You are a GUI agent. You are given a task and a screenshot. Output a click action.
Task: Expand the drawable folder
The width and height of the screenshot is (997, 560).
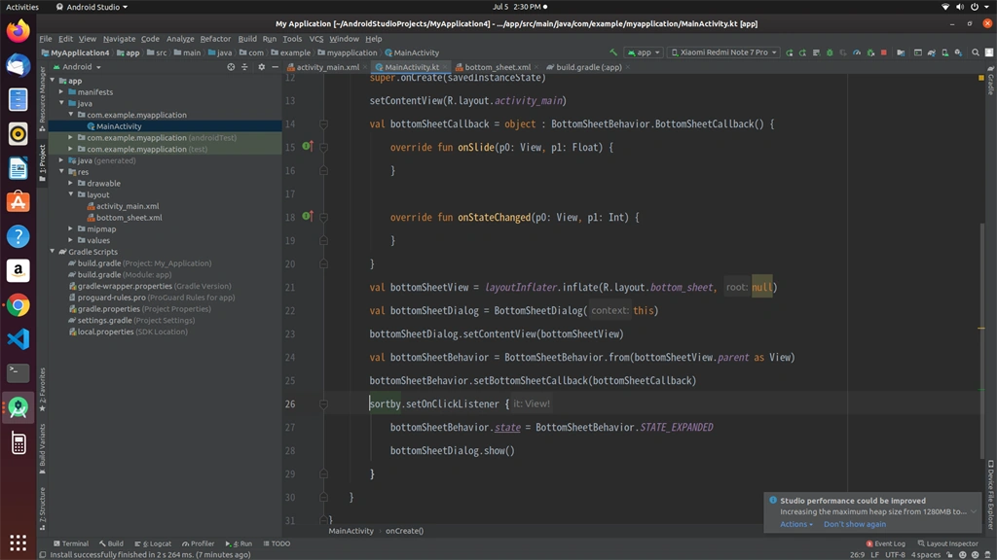tap(70, 184)
